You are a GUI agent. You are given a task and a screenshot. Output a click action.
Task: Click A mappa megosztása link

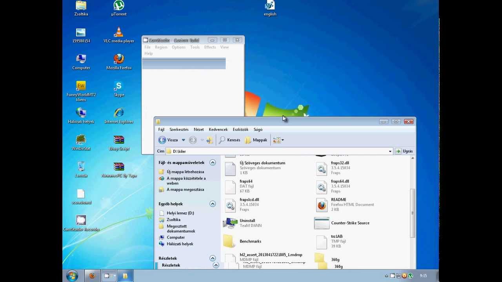[185, 190]
